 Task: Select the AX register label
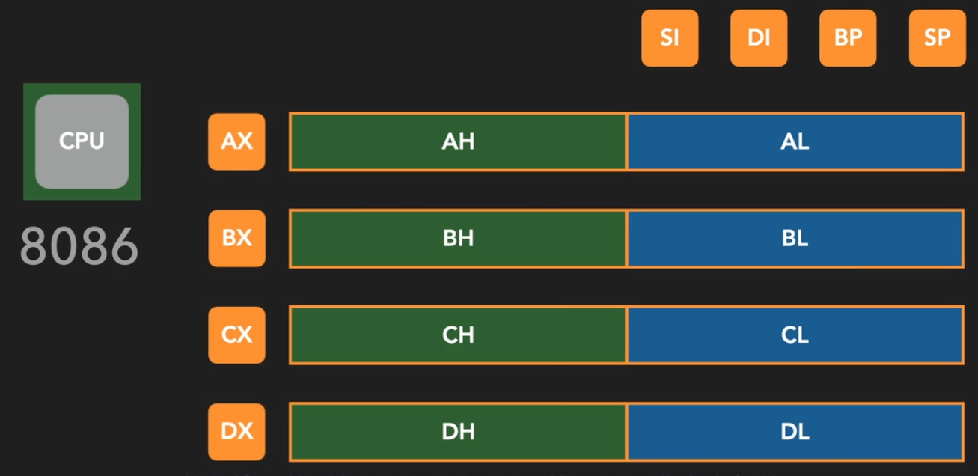pyautogui.click(x=236, y=141)
